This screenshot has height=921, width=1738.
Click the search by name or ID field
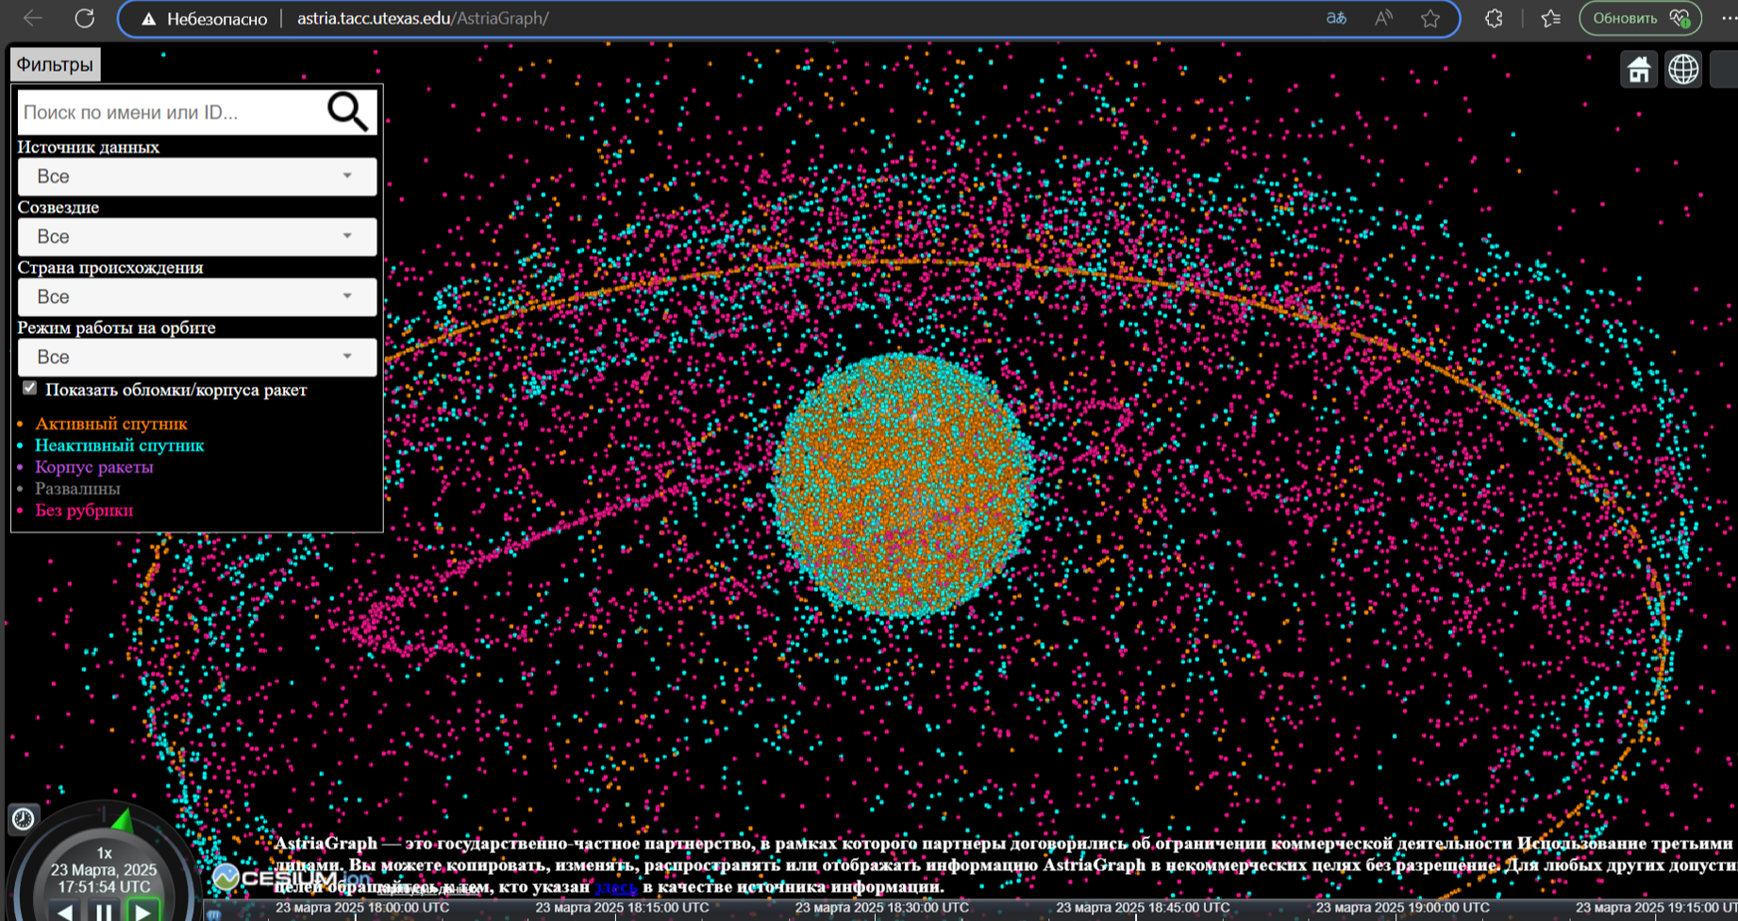[x=170, y=112]
